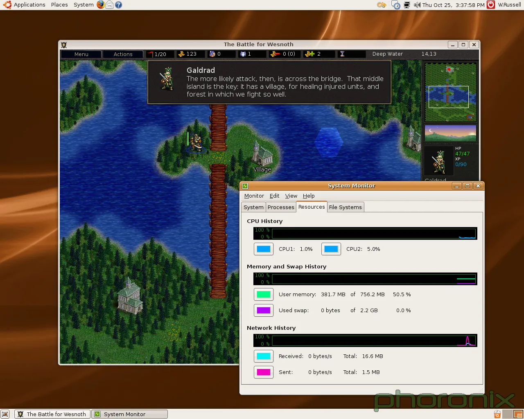Click the System Monitor window title icon
524x419 pixels.
pos(245,186)
